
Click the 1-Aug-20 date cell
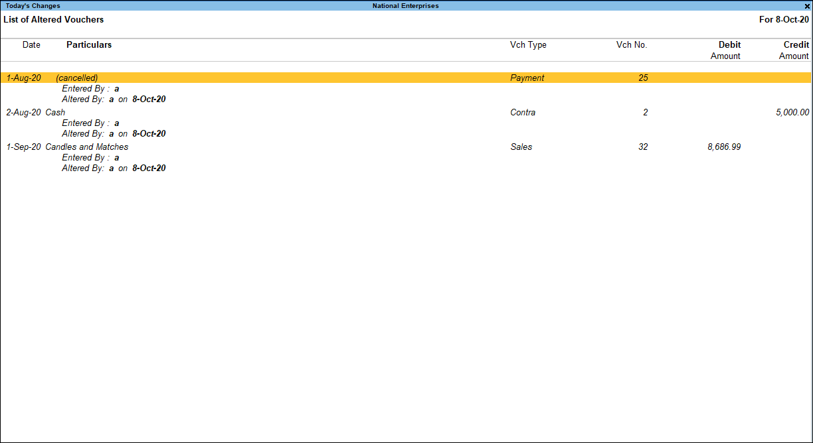pyautogui.click(x=24, y=78)
